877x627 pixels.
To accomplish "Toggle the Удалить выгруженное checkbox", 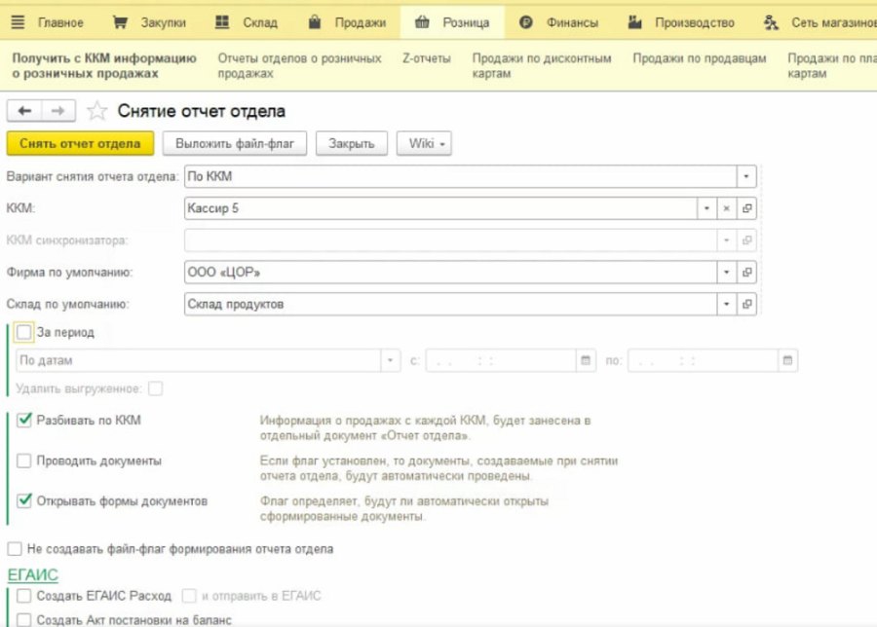I will 156,388.
